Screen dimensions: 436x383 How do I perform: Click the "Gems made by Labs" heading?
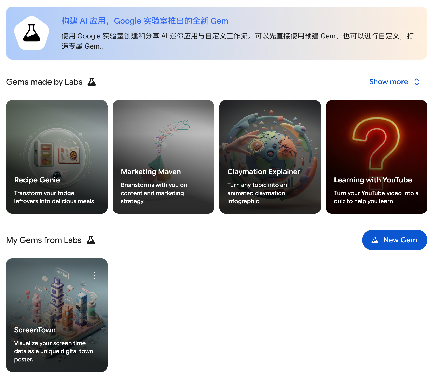44,82
